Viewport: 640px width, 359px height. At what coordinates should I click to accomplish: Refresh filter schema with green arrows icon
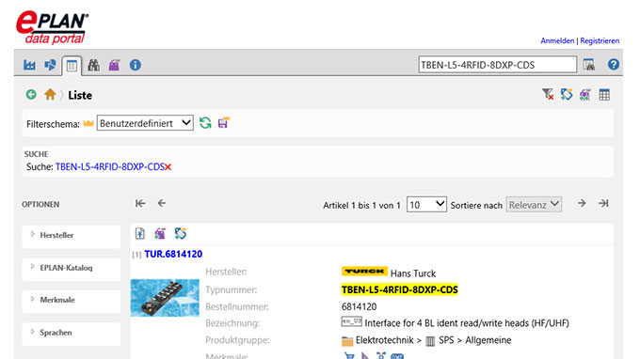click(205, 123)
